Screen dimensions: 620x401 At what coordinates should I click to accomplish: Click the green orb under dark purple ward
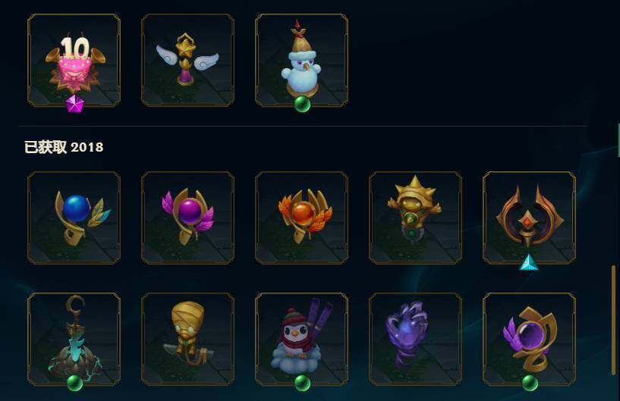(x=530, y=383)
